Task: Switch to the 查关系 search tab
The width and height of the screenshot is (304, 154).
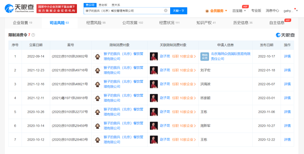Action: (116, 5)
